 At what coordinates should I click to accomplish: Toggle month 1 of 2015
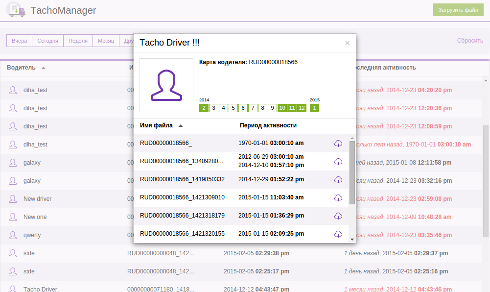314,108
